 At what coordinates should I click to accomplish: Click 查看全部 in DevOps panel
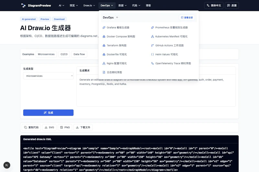(187, 17)
